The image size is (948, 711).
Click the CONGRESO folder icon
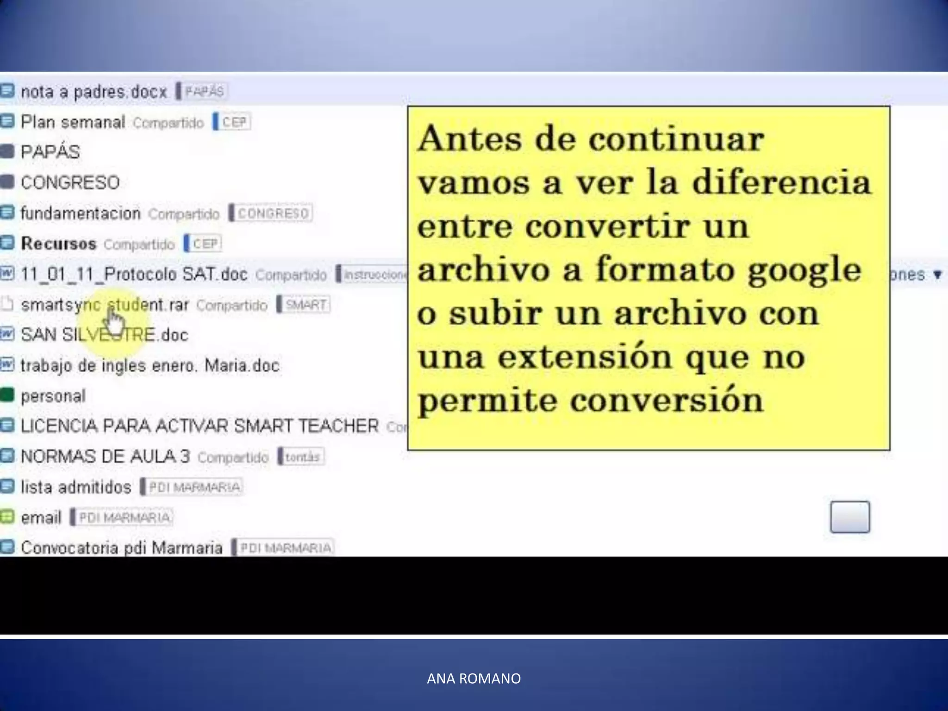tap(7, 182)
